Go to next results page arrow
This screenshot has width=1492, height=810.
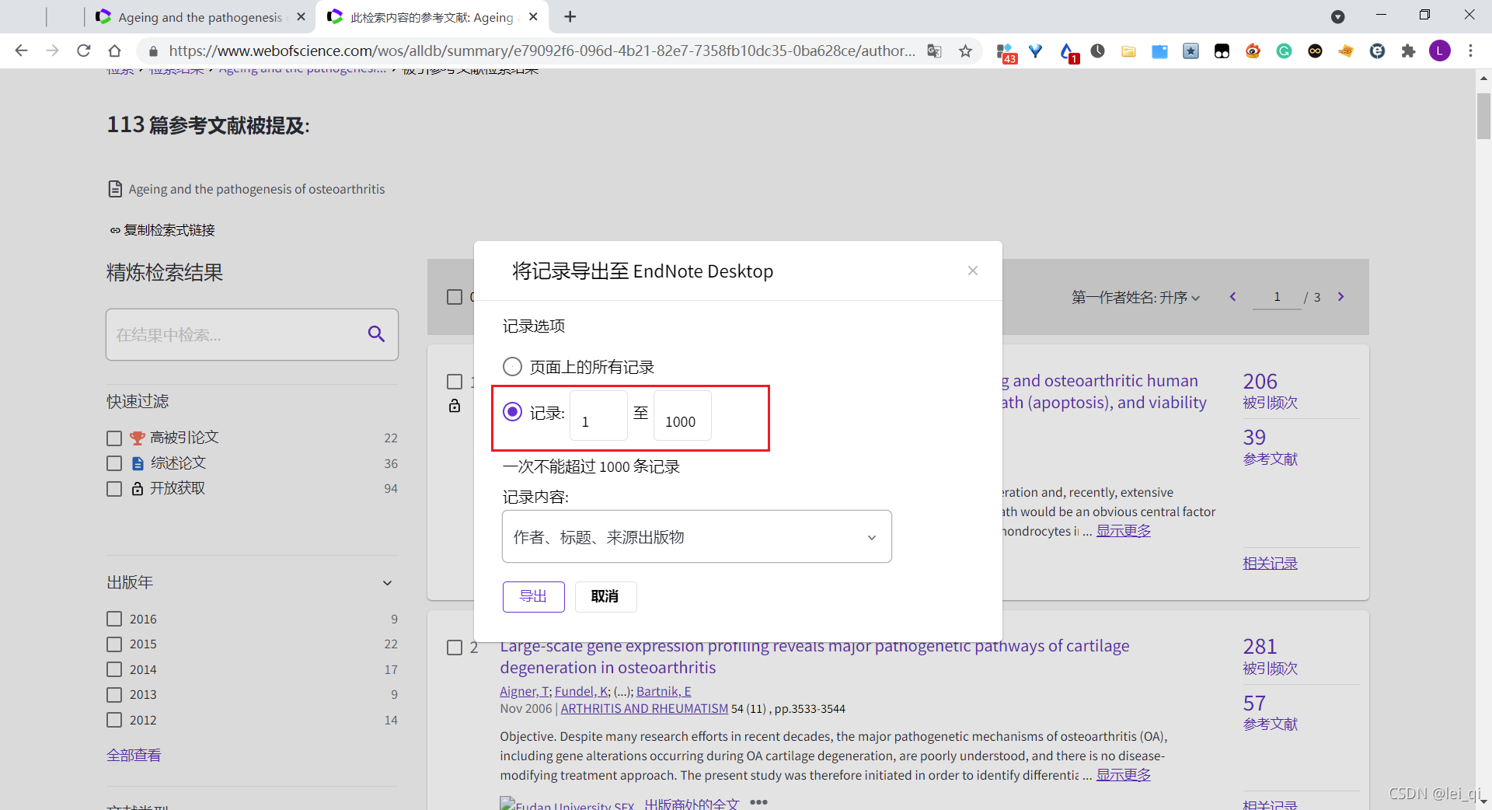pyautogui.click(x=1340, y=297)
